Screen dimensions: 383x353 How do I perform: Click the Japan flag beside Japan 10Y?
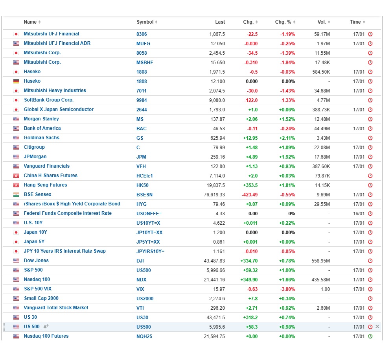(16, 232)
